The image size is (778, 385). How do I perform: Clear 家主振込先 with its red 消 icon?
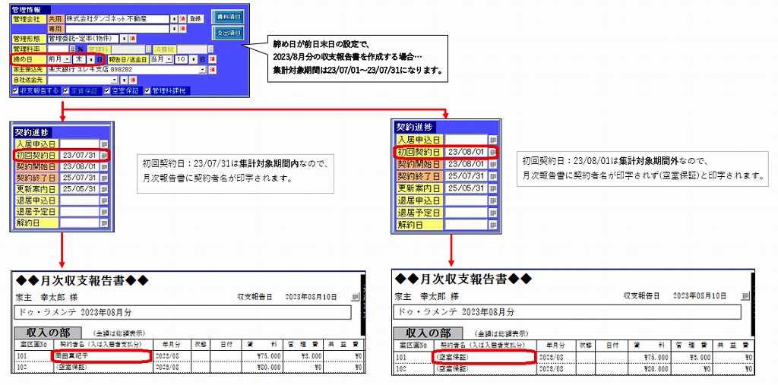tap(213, 69)
